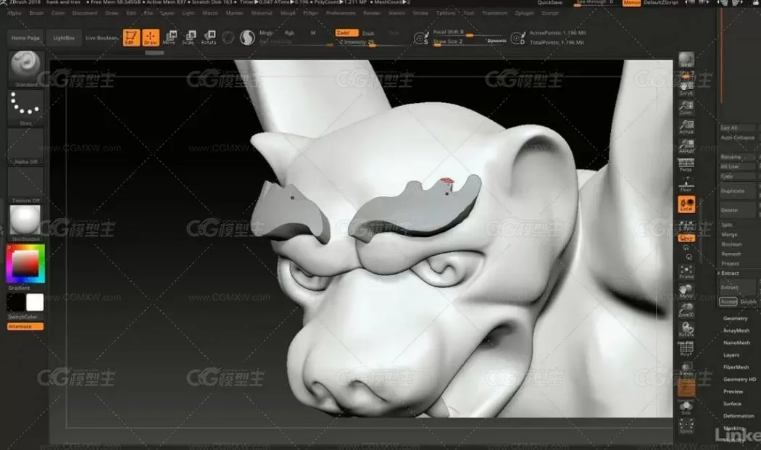This screenshot has height=450, width=761.
Task: Click the Scroll canvas icon
Action: [686, 88]
